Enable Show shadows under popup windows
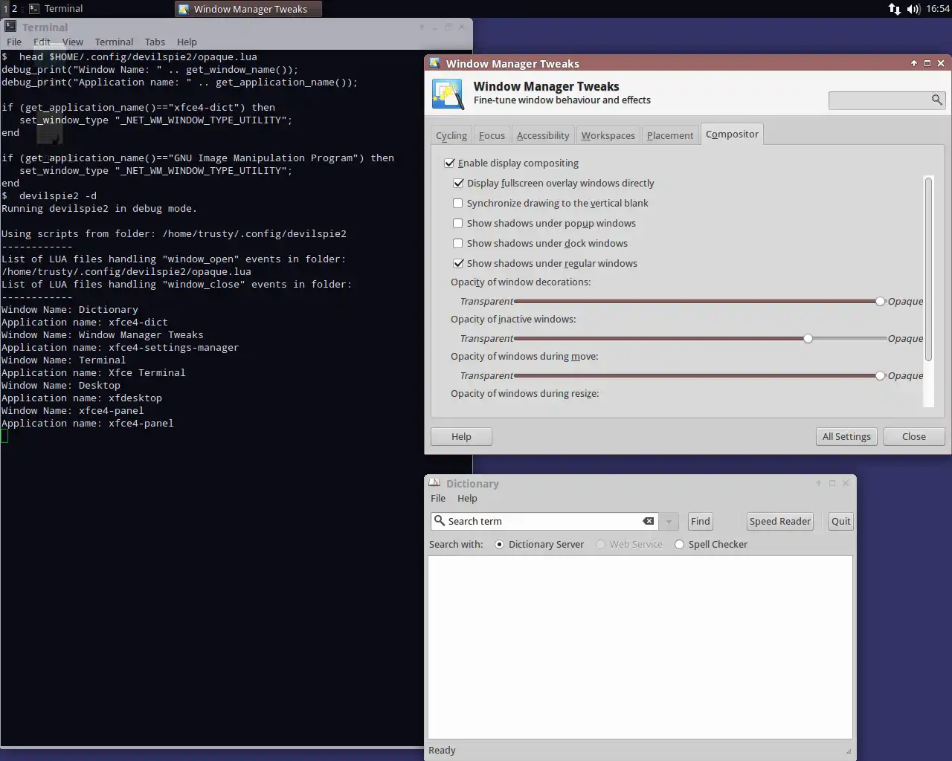This screenshot has height=761, width=952. [458, 223]
